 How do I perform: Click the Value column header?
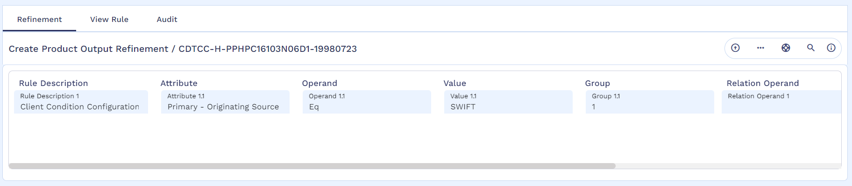click(x=455, y=83)
